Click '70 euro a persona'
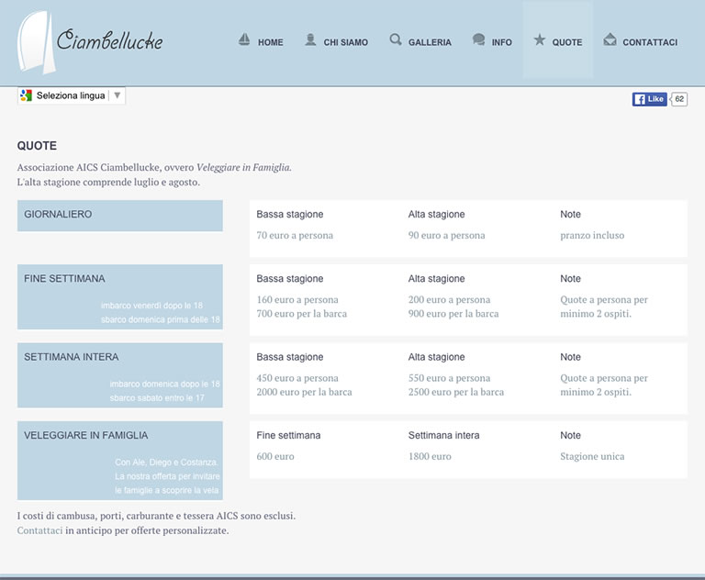 [295, 235]
